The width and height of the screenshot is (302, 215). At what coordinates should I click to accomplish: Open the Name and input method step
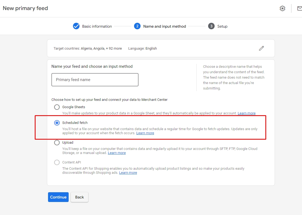164,26
